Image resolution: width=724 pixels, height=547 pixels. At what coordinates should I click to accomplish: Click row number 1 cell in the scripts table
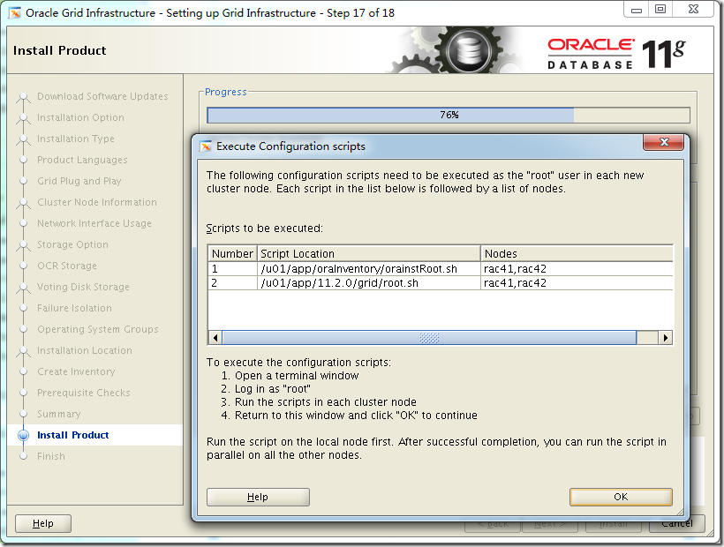(232, 269)
